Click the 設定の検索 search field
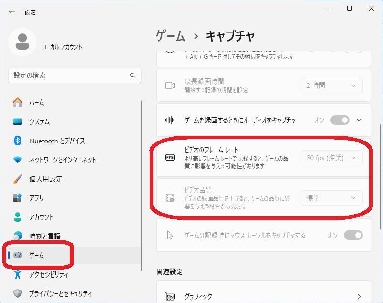 point(75,75)
